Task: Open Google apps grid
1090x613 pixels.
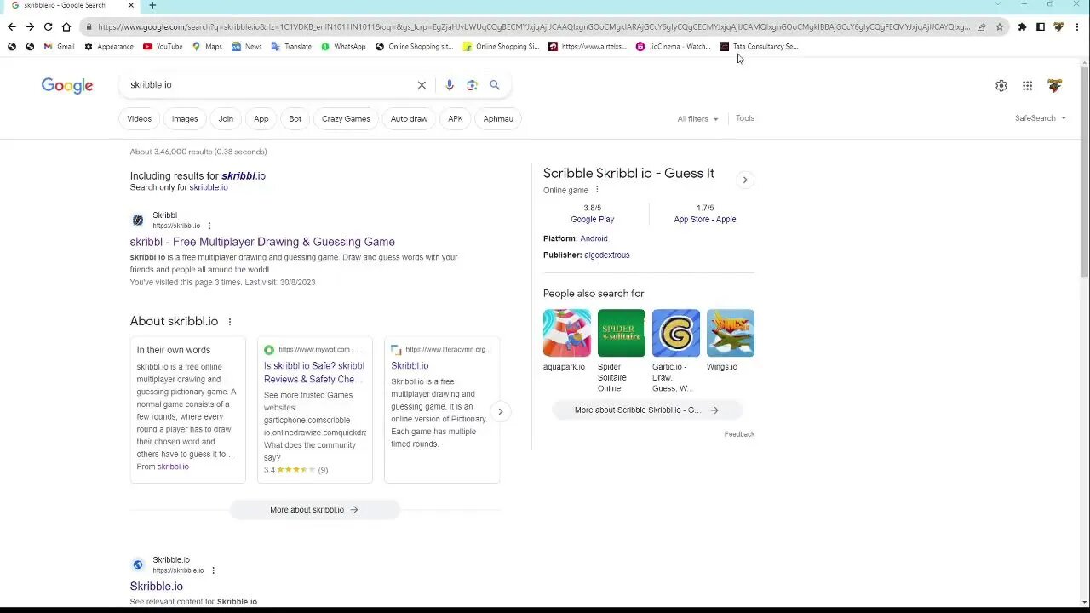Action: click(x=1028, y=86)
